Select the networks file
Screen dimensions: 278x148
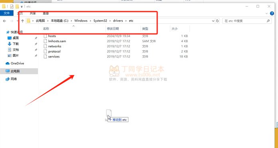[55, 46]
